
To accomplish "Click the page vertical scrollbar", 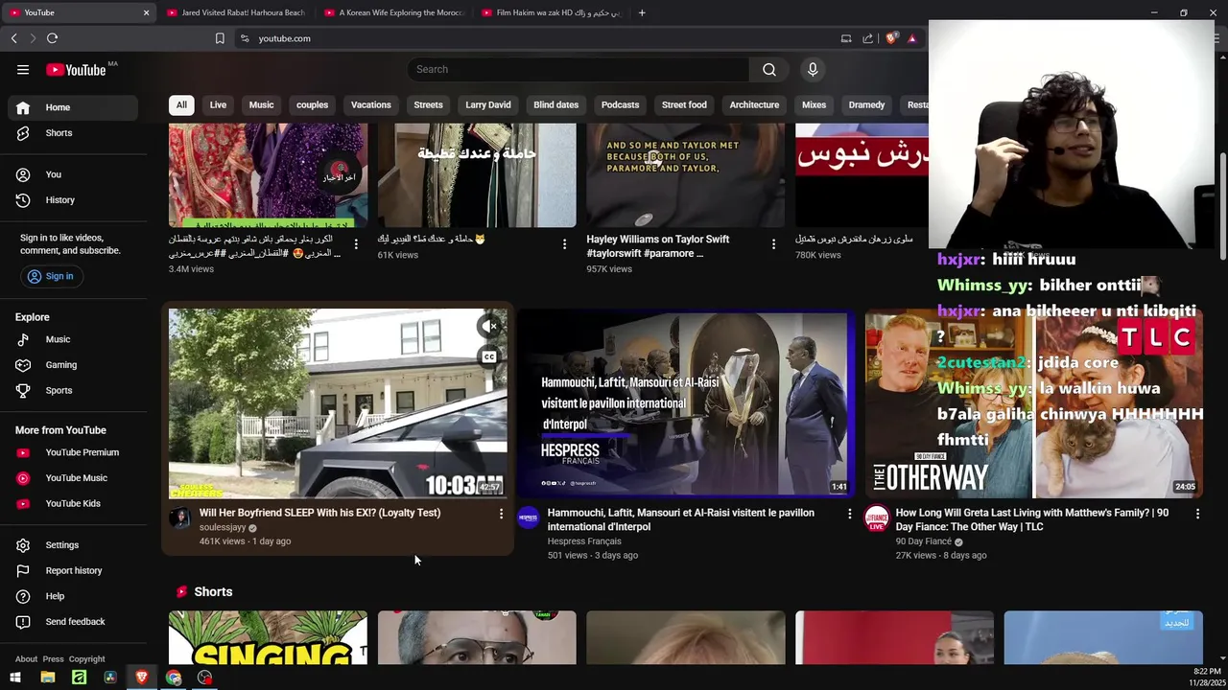I will pyautogui.click(x=1221, y=206).
